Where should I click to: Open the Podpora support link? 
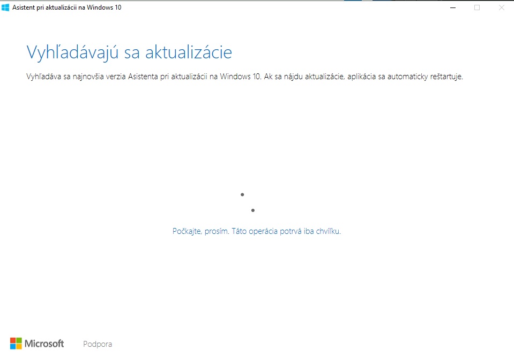click(x=98, y=344)
